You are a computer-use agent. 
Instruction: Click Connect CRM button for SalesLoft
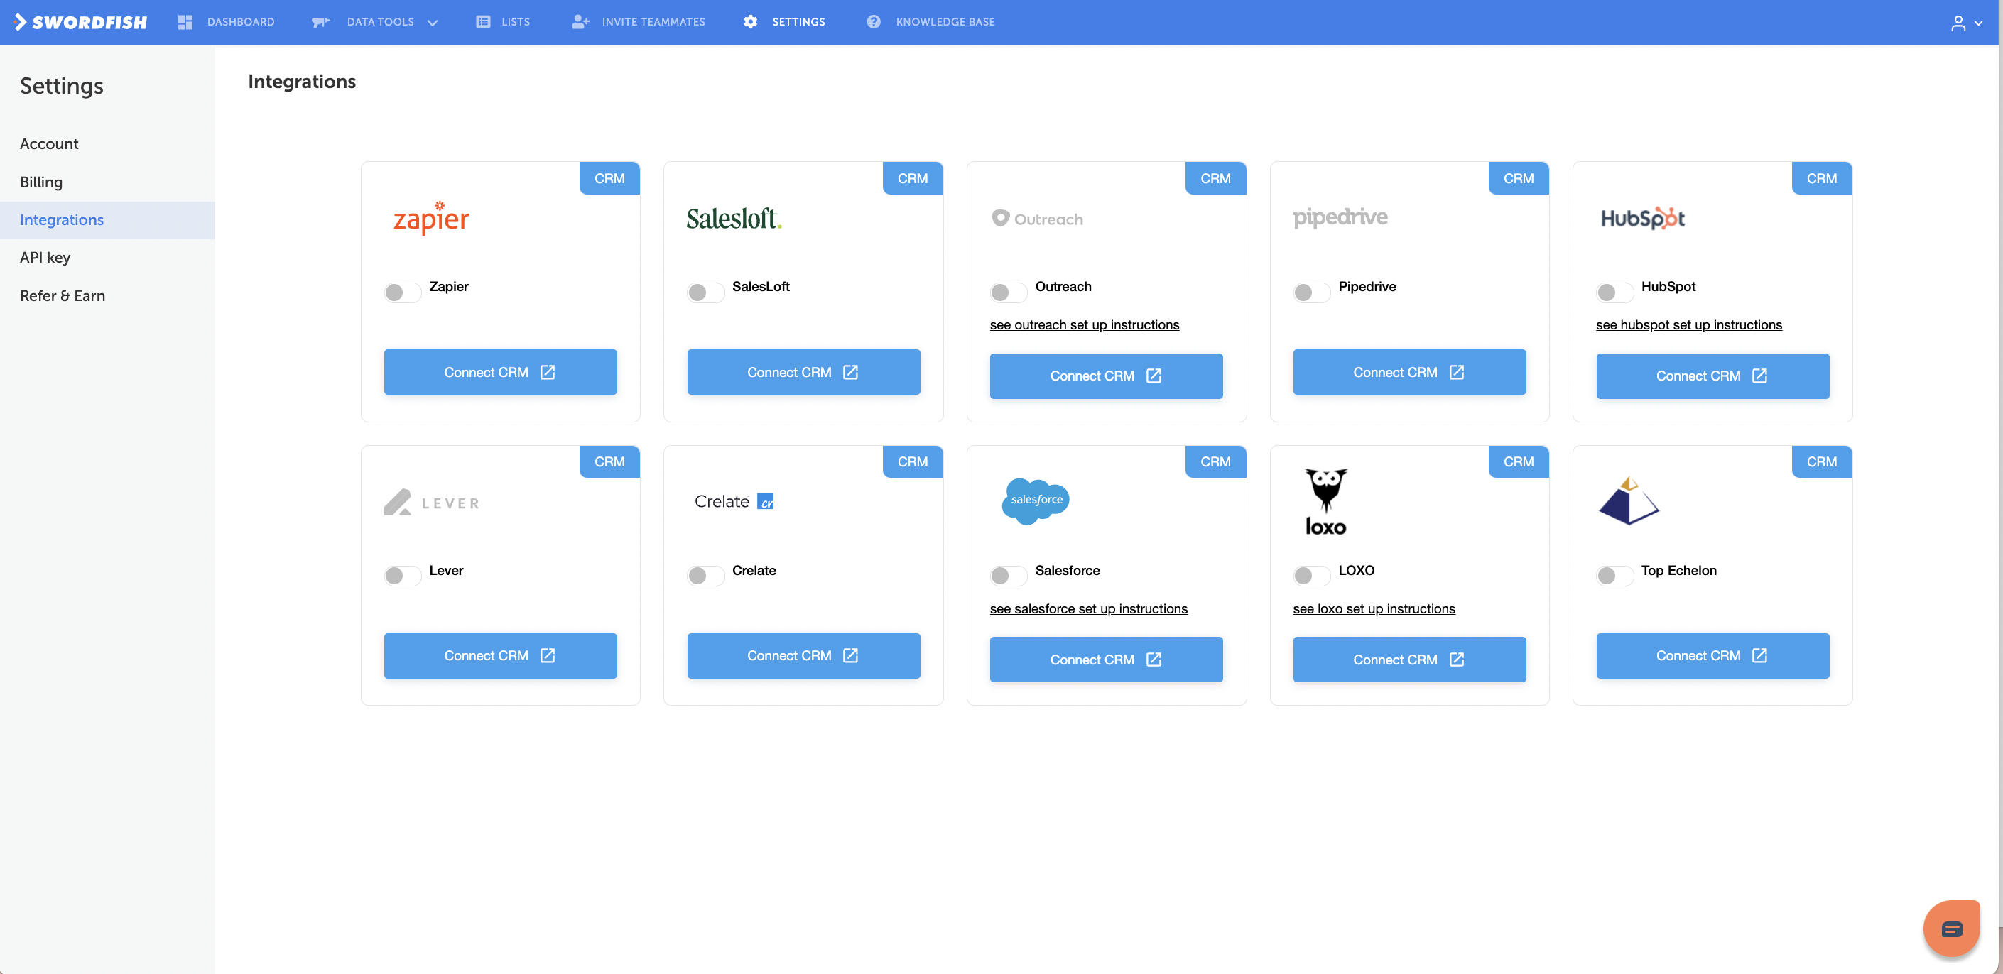pyautogui.click(x=803, y=371)
